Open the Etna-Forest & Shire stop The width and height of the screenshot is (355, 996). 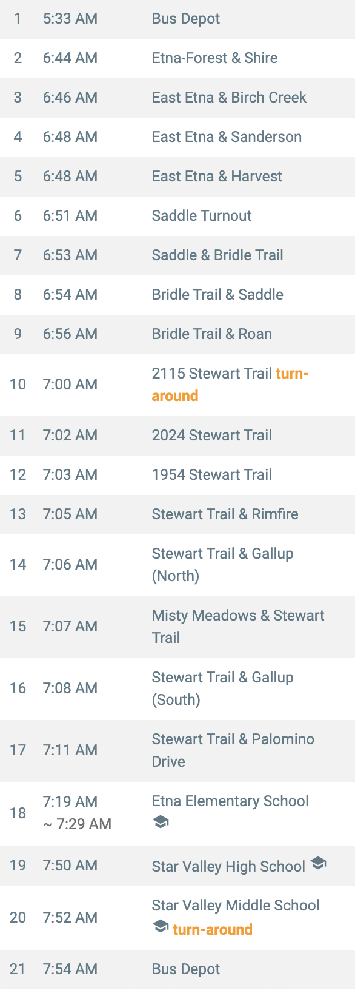(177, 58)
